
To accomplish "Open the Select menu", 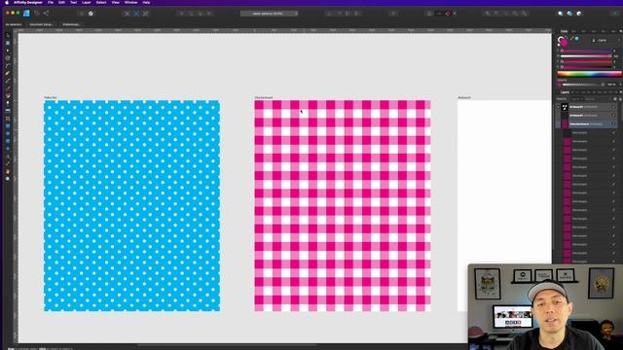I will pos(101,2).
